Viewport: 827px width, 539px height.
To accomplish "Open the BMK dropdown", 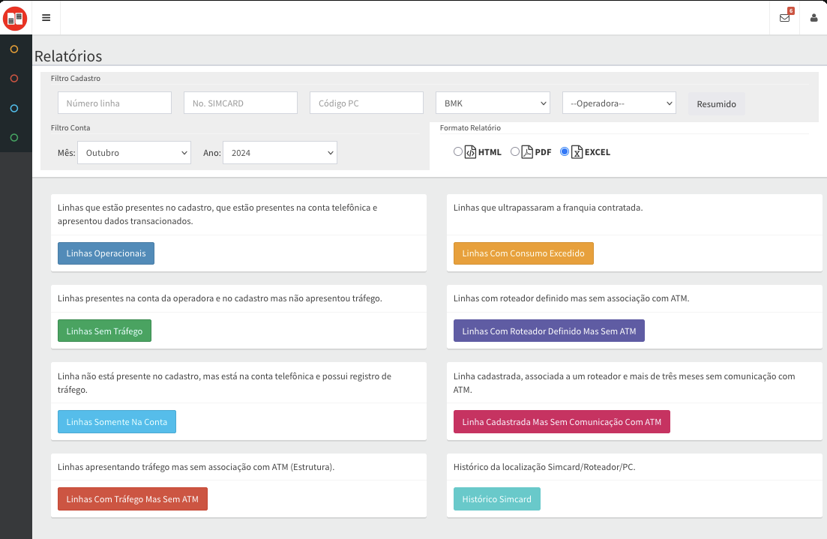I will [x=493, y=103].
